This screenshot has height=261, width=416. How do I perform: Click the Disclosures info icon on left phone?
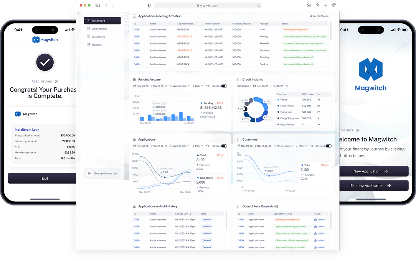point(56,82)
